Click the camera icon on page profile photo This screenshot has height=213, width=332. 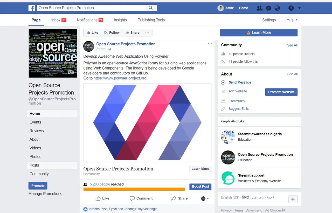(71, 72)
